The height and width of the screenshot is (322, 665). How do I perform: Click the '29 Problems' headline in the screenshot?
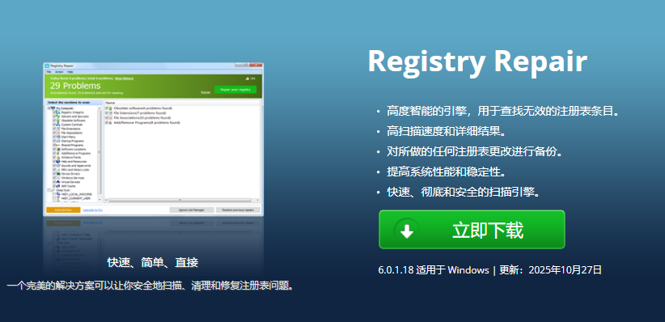pos(75,86)
